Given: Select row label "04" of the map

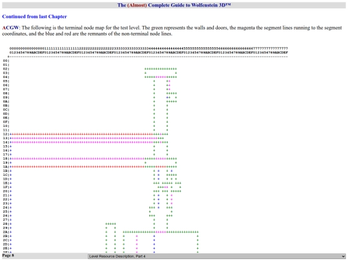Looking at the screenshot, I should point(5,77).
